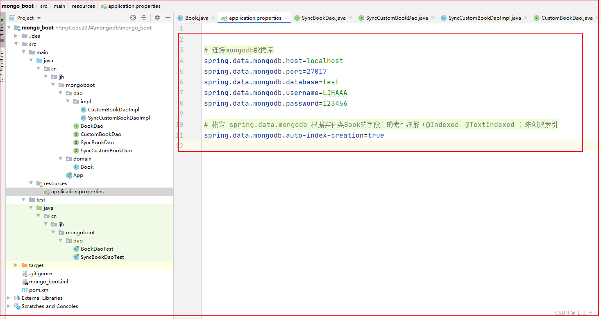Viewport: 601px width, 319px height.
Task: Click the database value test
Action: (x=331, y=82)
